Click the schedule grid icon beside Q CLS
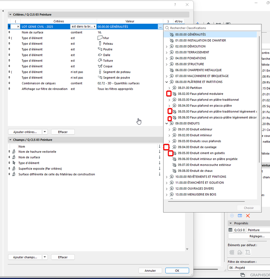Screen dimensions: 270x279 click(x=230, y=230)
